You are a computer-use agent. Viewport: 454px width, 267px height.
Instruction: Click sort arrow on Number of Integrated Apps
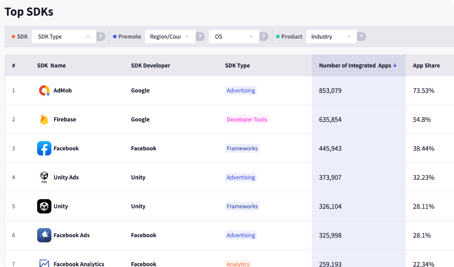(x=395, y=65)
